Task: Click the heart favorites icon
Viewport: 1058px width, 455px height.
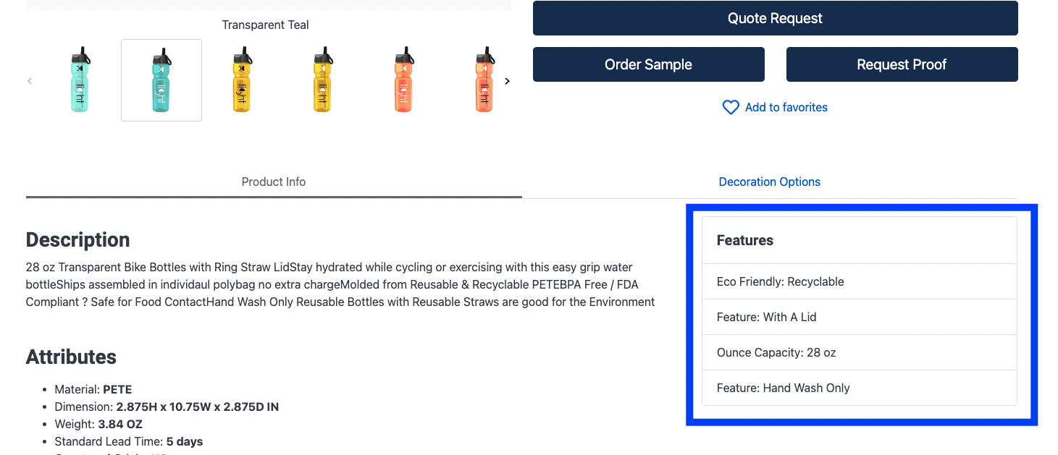Action: tap(731, 107)
